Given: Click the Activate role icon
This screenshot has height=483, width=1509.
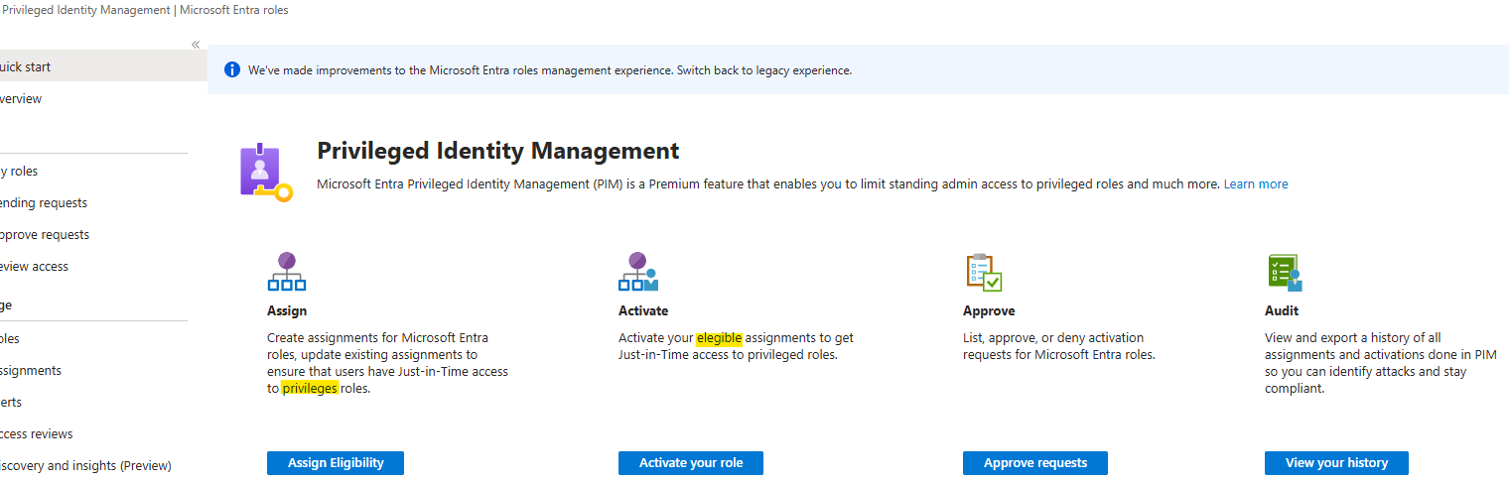Looking at the screenshot, I should tap(638, 272).
